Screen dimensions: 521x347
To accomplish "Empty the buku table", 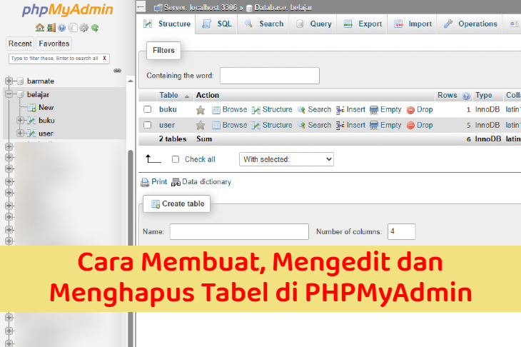I will 385,110.
